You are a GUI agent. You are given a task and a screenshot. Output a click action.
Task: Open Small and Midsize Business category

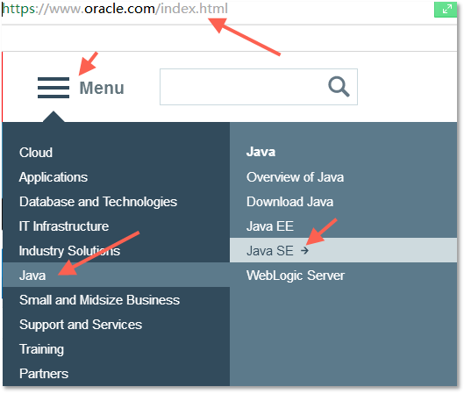(x=99, y=300)
